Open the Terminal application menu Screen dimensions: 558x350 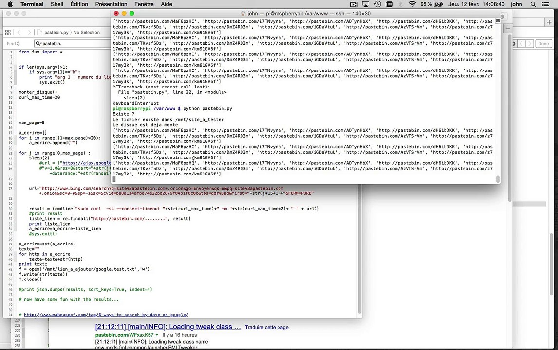[x=32, y=4]
